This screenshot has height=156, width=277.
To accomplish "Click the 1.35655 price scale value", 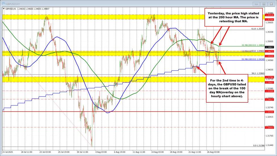I will click(269, 22).
